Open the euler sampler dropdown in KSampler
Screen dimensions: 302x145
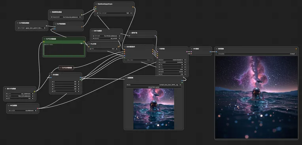pos(172,69)
